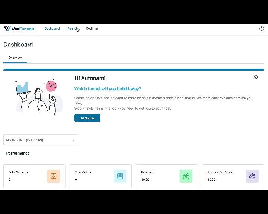This screenshot has height=214, width=268.
Task: Click the WooFunnels logo
Action: pyautogui.click(x=19, y=29)
